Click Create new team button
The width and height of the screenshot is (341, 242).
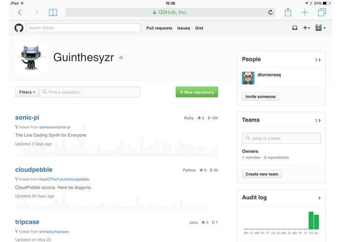262,174
